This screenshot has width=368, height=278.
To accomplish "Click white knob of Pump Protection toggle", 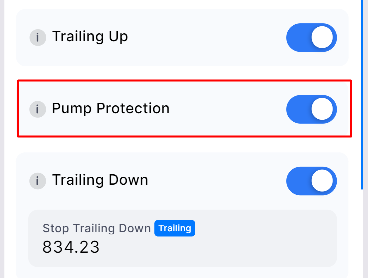I will 323,109.
